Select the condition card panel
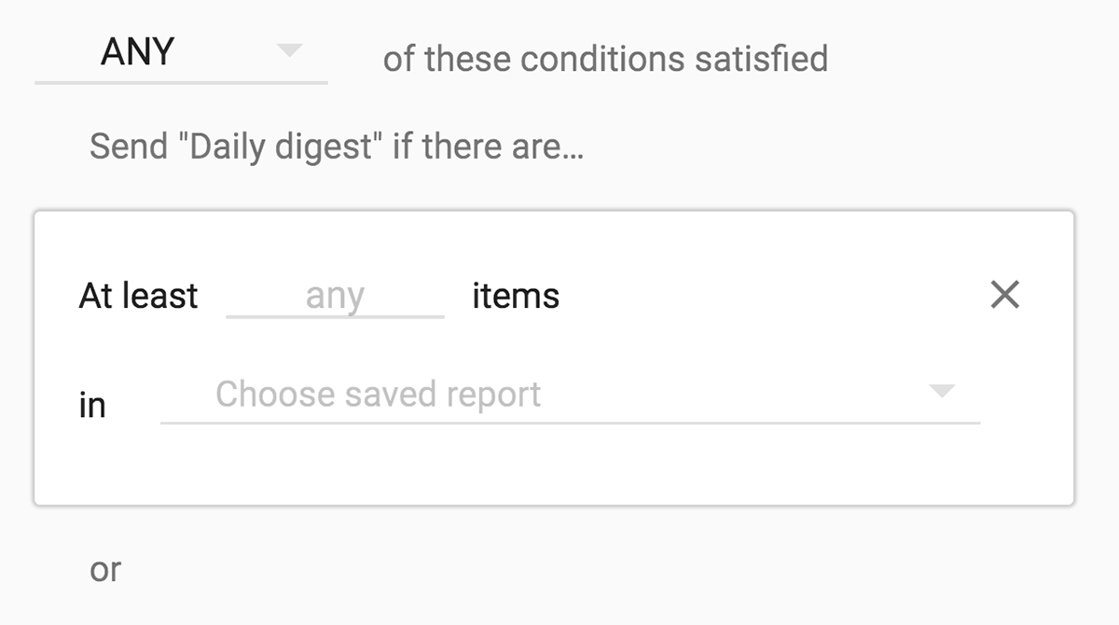The height and width of the screenshot is (625, 1119). 559,466
